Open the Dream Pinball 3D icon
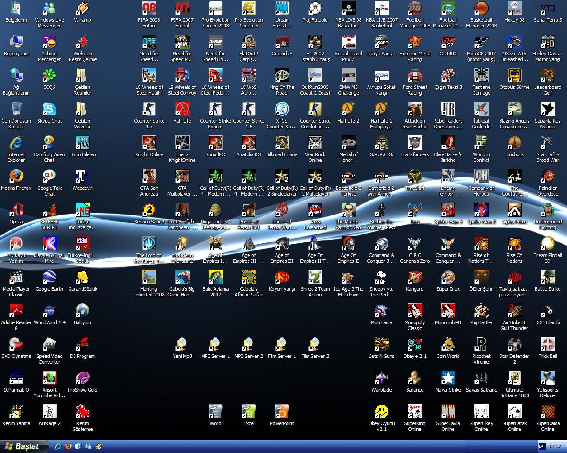This screenshot has width=567, height=453. click(x=548, y=244)
